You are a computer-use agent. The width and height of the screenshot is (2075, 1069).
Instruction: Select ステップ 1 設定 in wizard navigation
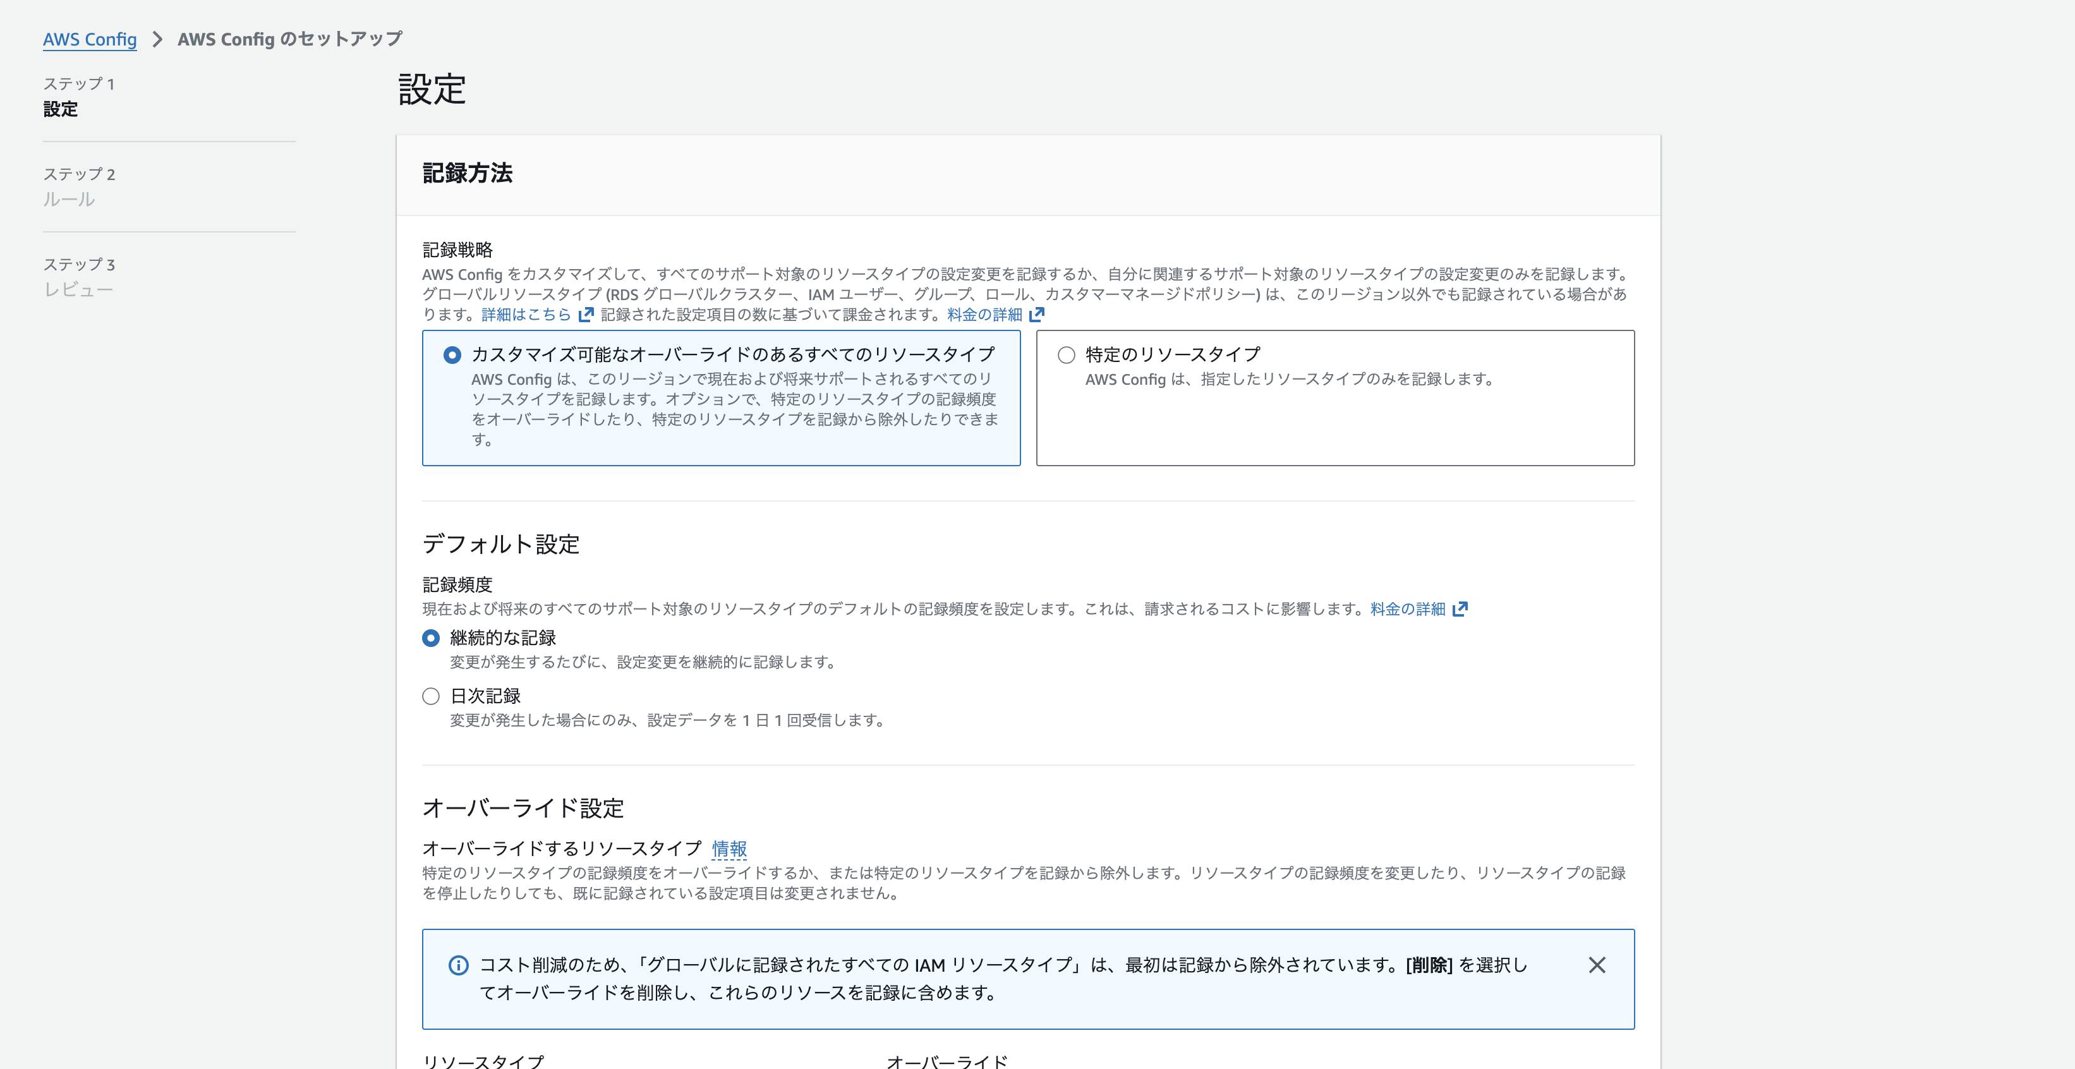pyautogui.click(x=61, y=109)
